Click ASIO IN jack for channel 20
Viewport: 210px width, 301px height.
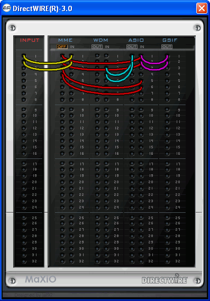tap(141, 182)
